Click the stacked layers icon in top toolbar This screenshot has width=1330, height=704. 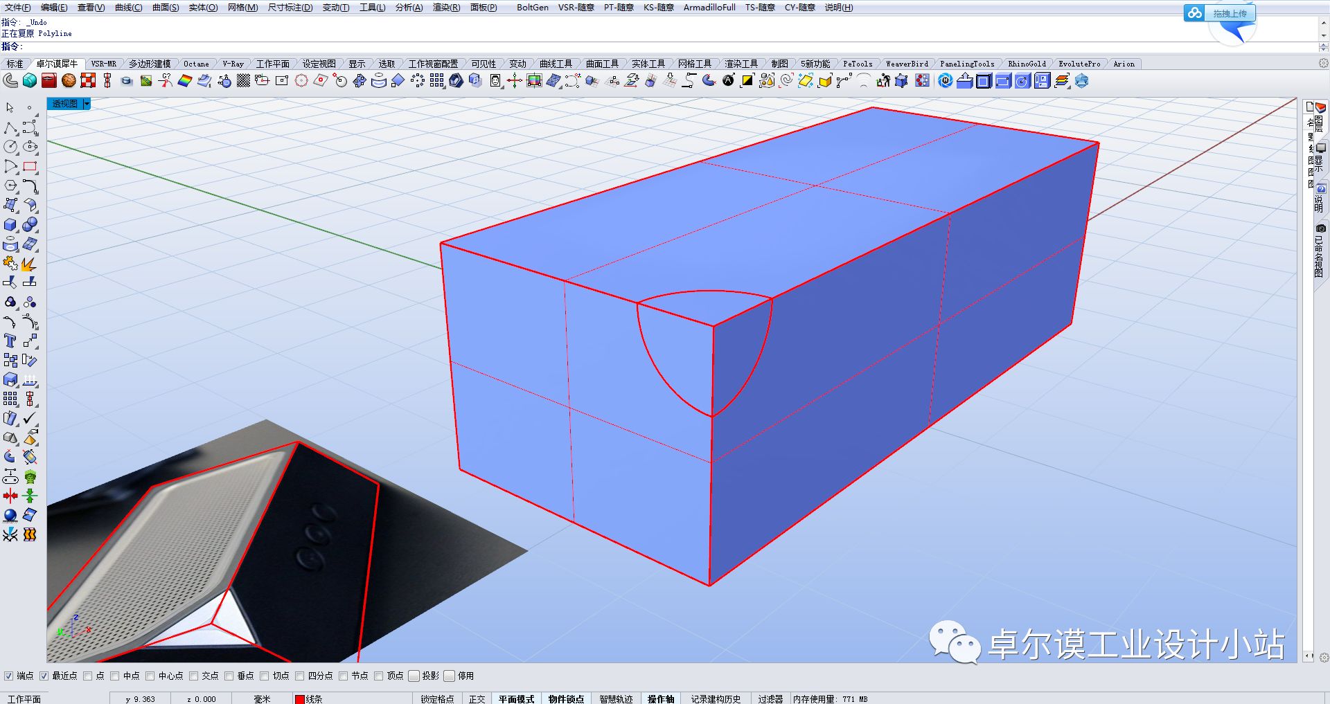coord(1062,81)
